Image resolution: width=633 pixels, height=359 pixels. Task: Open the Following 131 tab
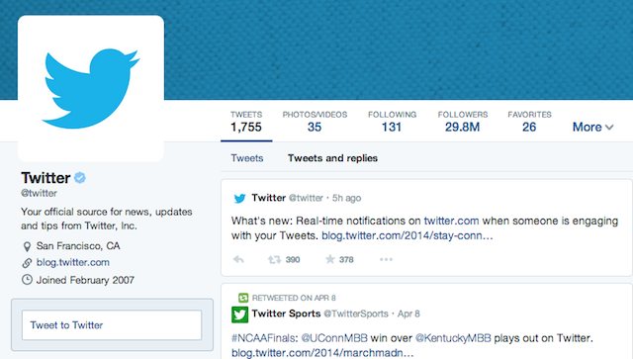[x=392, y=122]
